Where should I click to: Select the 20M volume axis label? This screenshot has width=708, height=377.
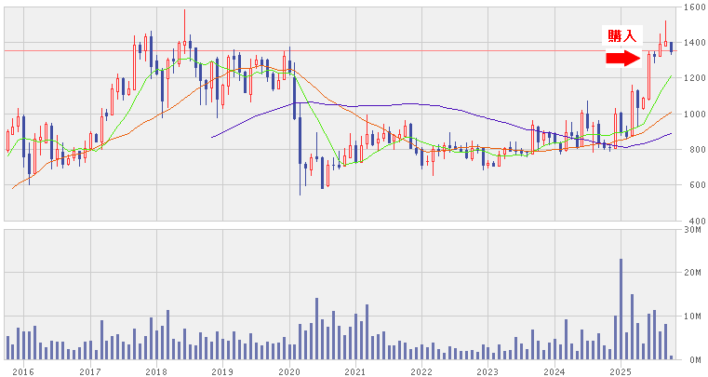(693, 272)
